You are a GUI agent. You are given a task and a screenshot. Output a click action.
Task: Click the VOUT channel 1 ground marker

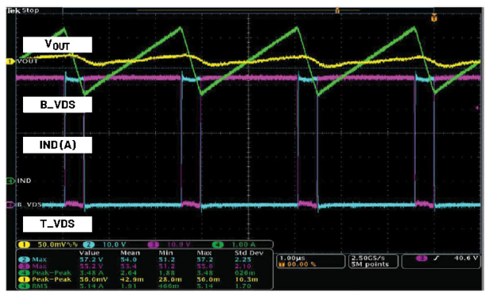tap(10, 62)
